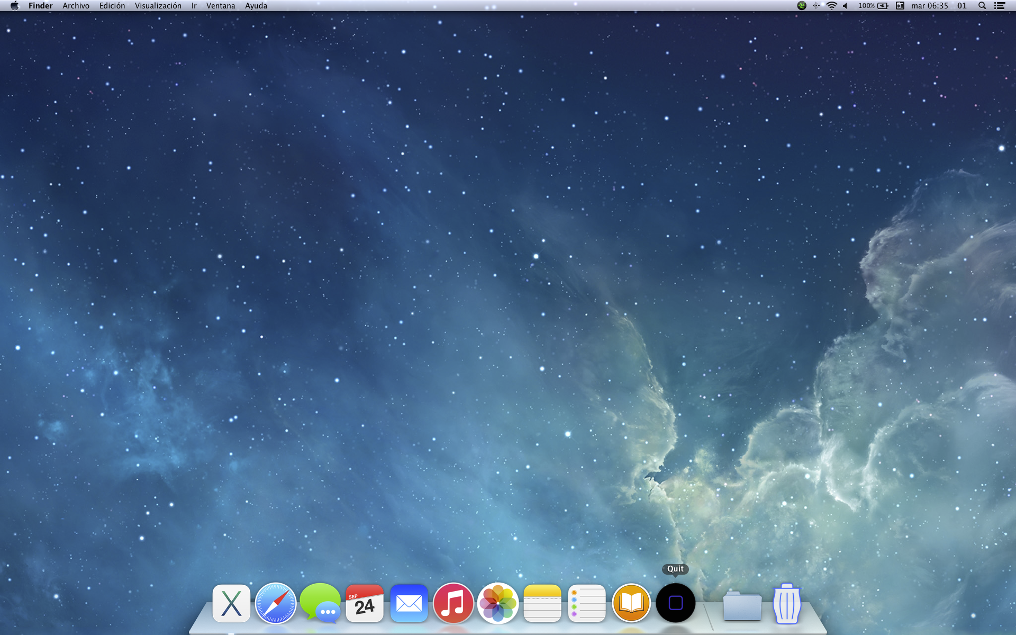Open the yellow Notes app
The image size is (1016, 635).
pos(542,603)
